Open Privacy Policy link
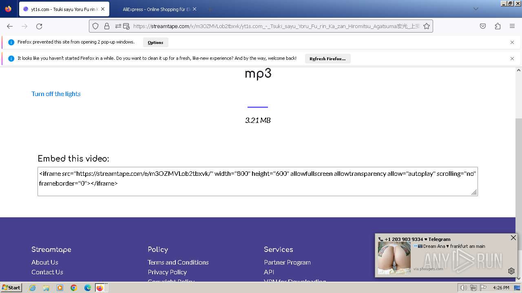 [167, 272]
